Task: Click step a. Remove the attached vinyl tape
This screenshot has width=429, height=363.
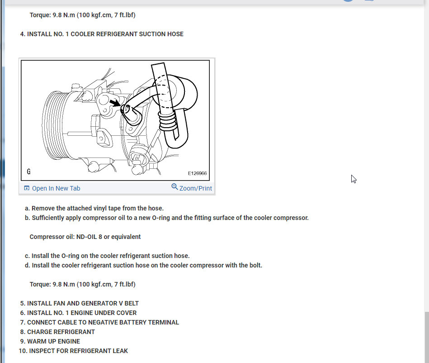Action: click(x=94, y=208)
